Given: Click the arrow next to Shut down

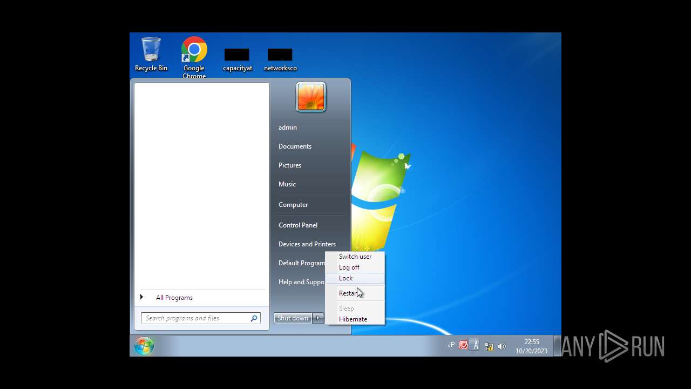Looking at the screenshot, I should click(x=319, y=318).
